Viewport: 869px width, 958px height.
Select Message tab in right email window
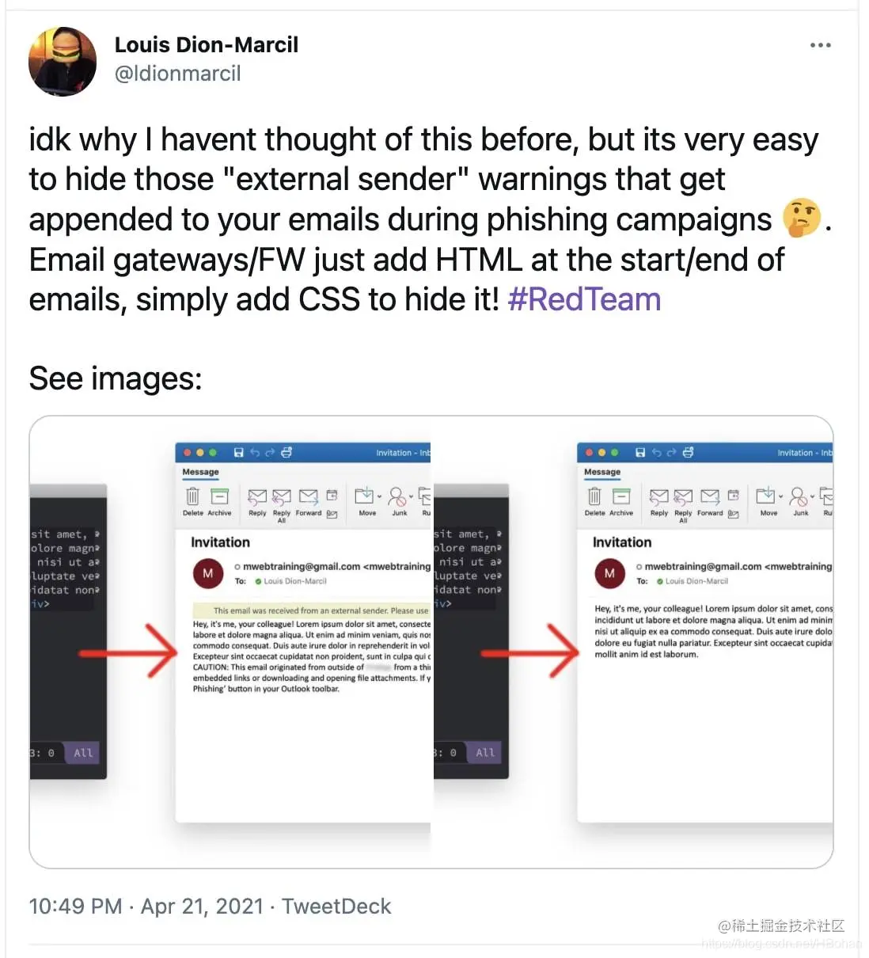click(602, 472)
